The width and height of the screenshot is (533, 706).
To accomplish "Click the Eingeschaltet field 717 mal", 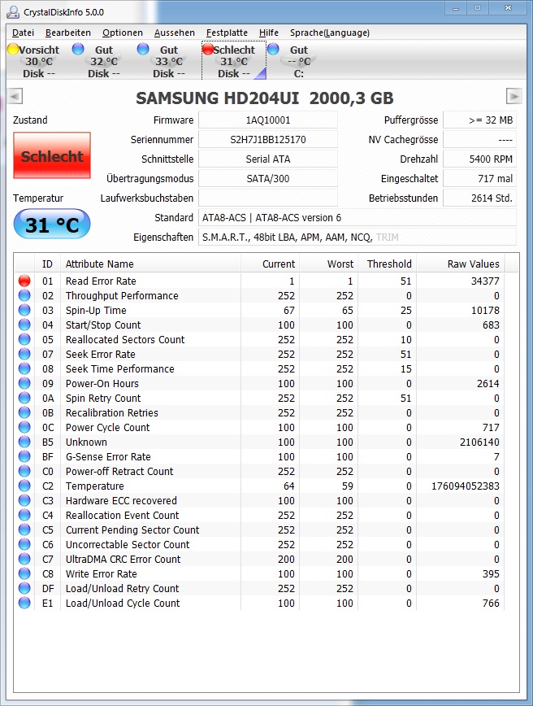I will click(480, 178).
